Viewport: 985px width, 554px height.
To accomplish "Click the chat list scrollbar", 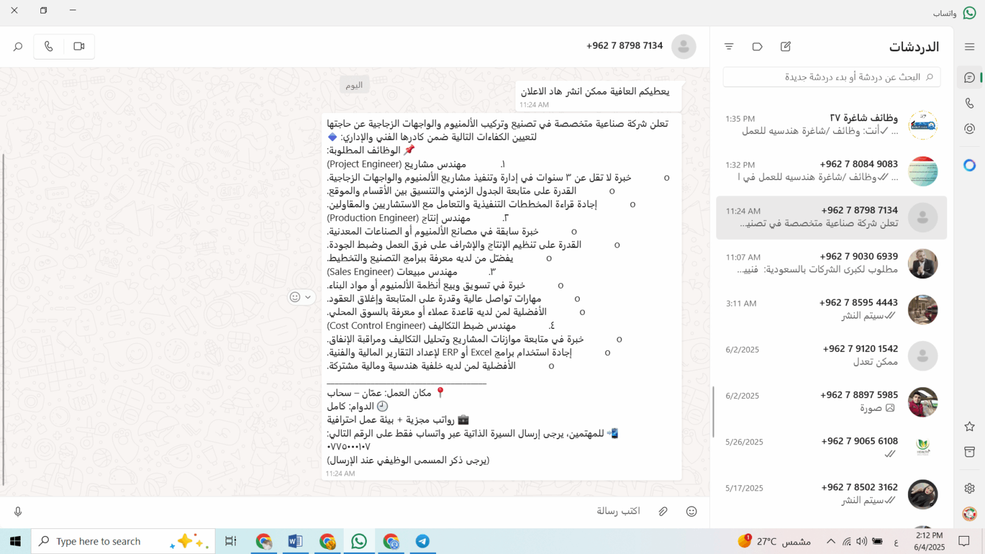I will pyautogui.click(x=713, y=412).
